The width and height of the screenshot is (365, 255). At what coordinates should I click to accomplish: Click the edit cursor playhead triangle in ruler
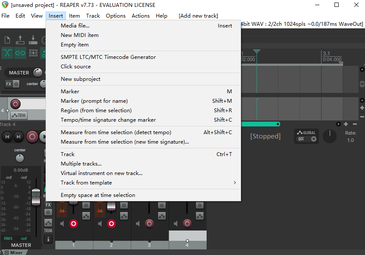tap(257, 51)
